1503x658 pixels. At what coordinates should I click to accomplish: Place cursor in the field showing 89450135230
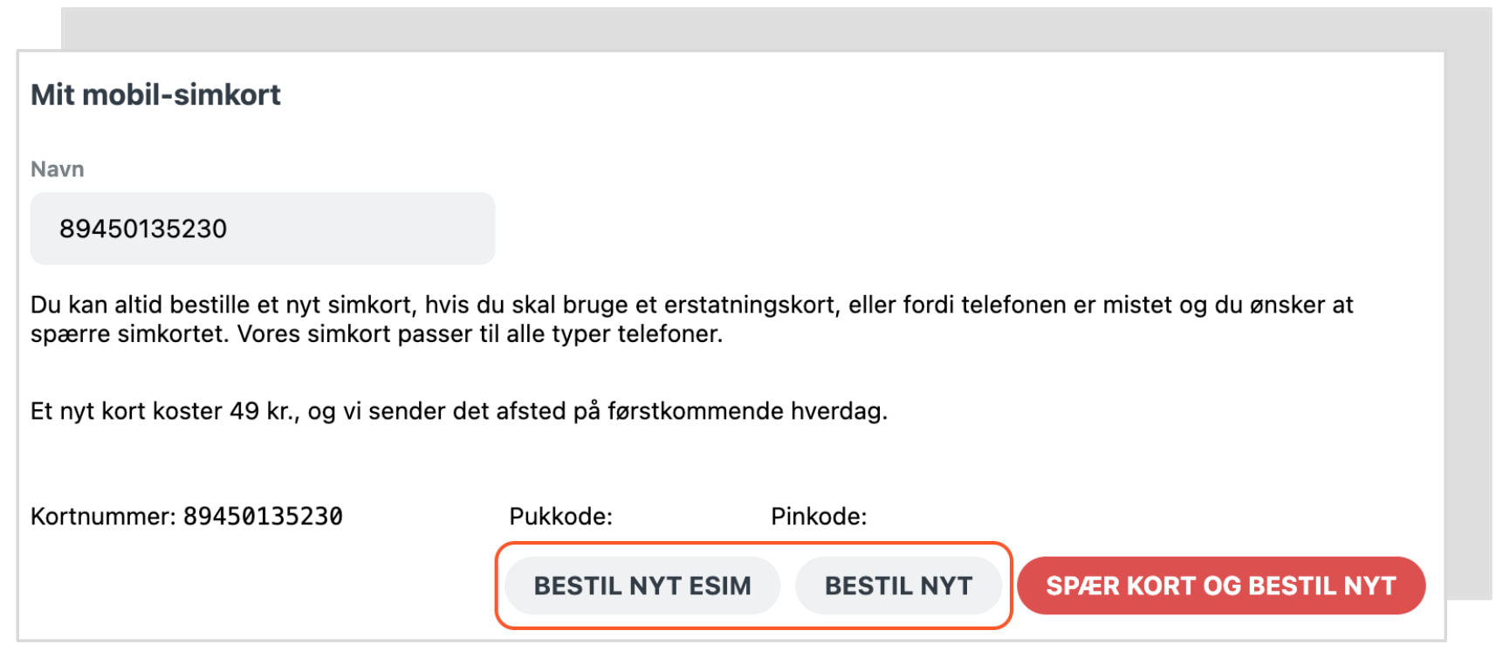pyautogui.click(x=262, y=228)
